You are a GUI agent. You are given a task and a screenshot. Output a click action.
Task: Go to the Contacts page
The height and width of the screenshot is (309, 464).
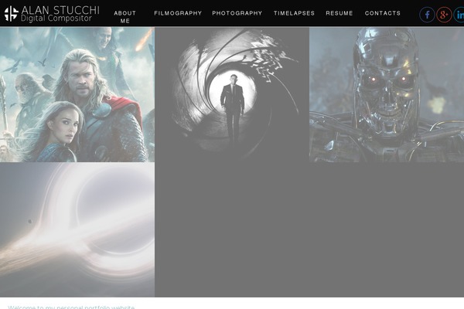click(383, 13)
